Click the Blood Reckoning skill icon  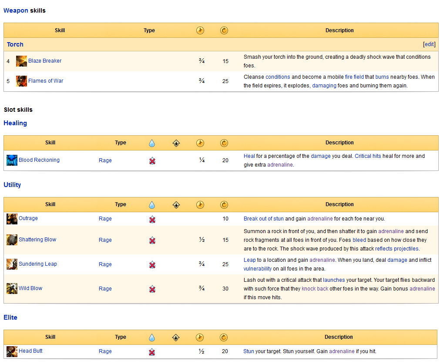12,160
